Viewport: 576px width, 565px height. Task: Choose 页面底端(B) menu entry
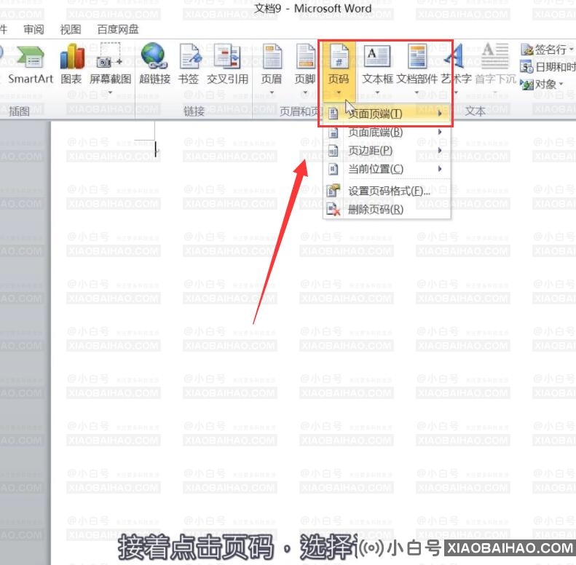387,133
